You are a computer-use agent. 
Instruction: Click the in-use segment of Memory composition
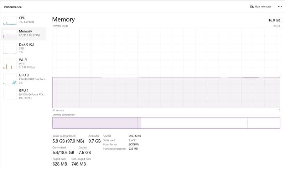point(95,123)
